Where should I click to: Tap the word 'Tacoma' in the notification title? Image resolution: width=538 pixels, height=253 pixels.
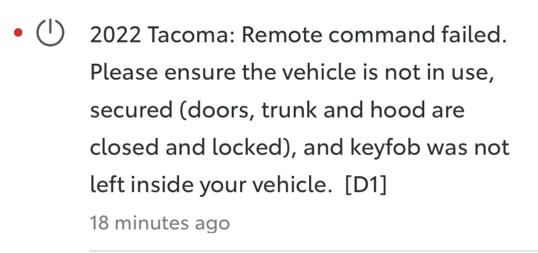[x=192, y=35]
